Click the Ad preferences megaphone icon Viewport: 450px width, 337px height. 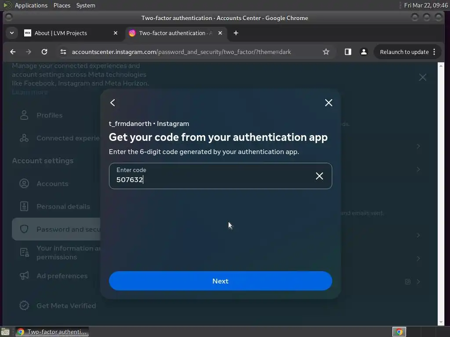click(24, 276)
